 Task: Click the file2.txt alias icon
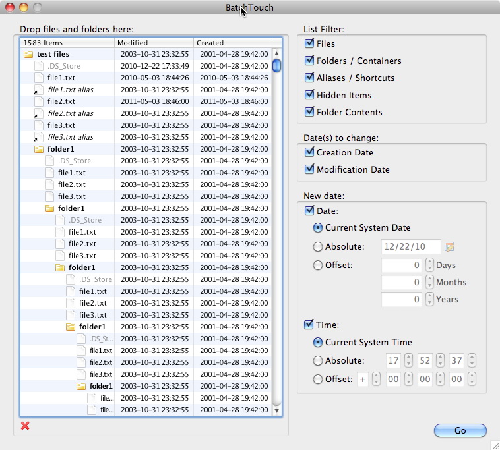tap(38, 113)
